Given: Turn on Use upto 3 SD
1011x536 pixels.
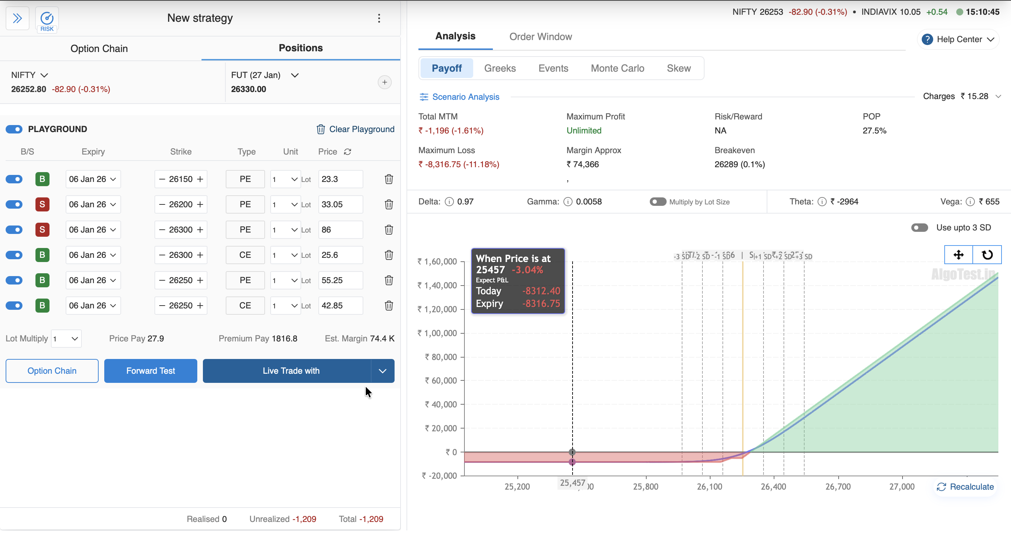Looking at the screenshot, I should point(919,228).
